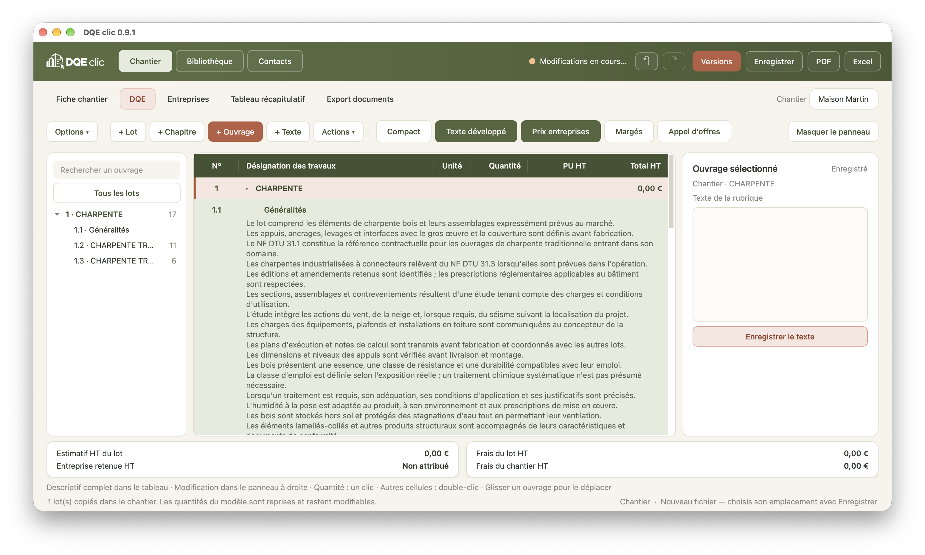Image resolution: width=925 pixels, height=555 pixels.
Task: Select 1.1 · Généralités in the tree
Action: (101, 230)
